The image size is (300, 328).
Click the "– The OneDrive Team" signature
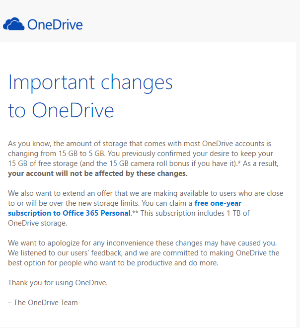pyautogui.click(x=43, y=302)
